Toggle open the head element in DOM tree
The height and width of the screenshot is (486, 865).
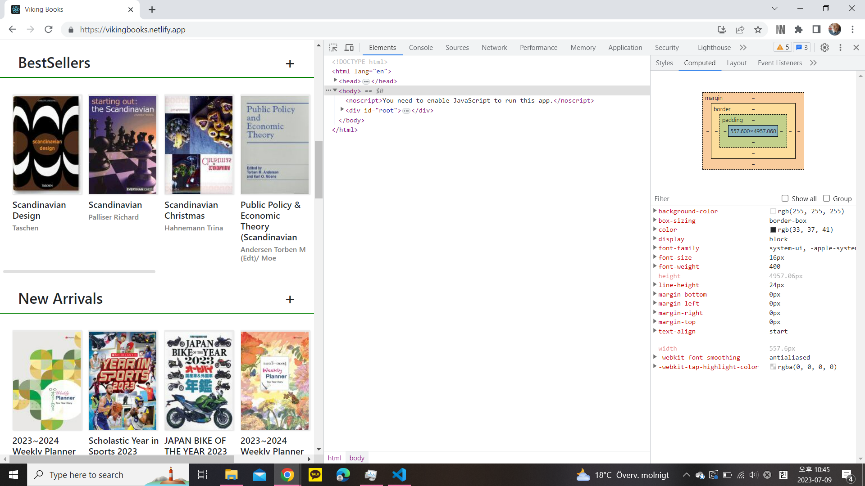336,81
